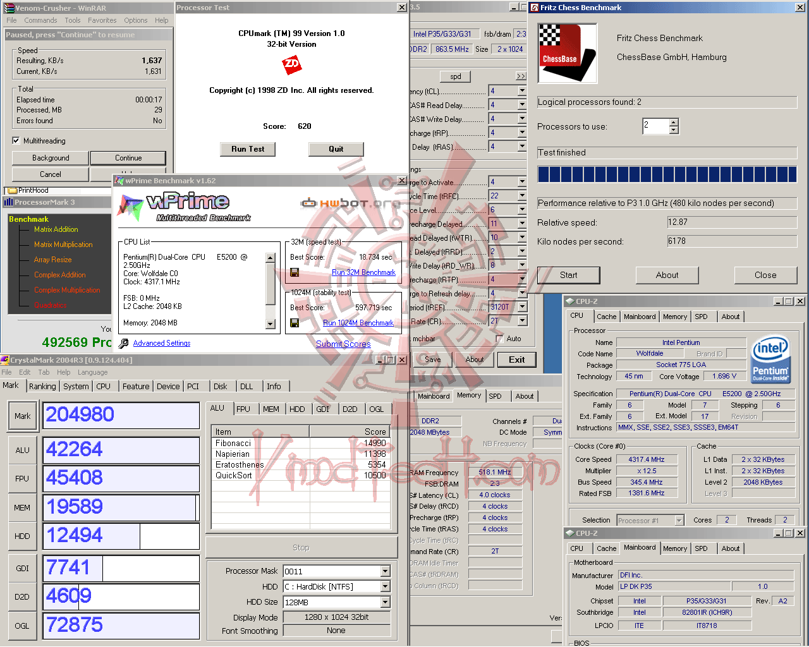Click the red ZD logo in Processor Test
The width and height of the screenshot is (809, 647).
291,64
